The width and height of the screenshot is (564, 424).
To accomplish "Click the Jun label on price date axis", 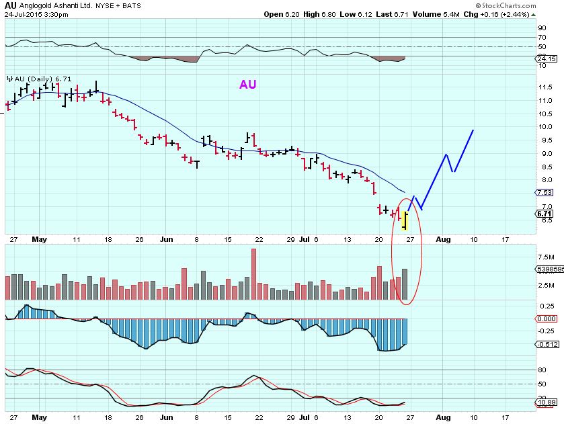I will pos(166,239).
